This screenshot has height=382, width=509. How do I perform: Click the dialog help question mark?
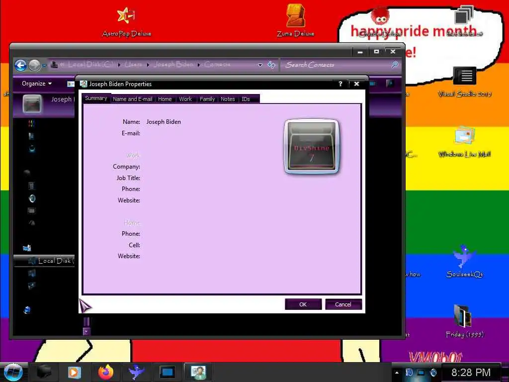(x=340, y=84)
